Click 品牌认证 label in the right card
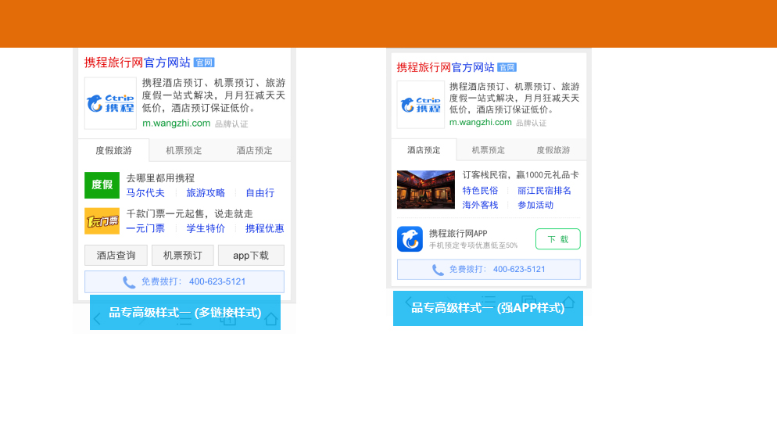 pyautogui.click(x=532, y=123)
